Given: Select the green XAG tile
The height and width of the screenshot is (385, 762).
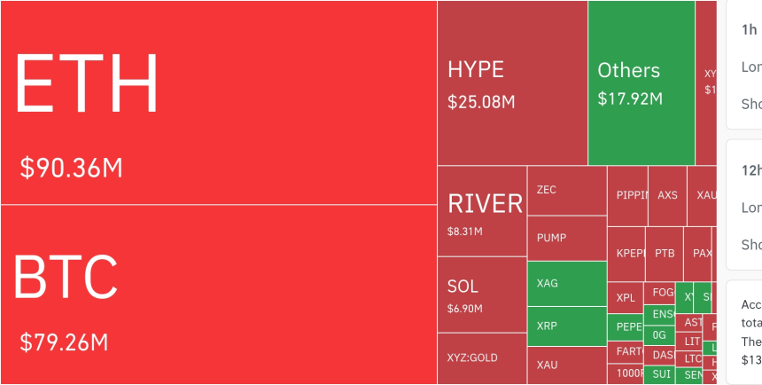Looking at the screenshot, I should tap(567, 283).
